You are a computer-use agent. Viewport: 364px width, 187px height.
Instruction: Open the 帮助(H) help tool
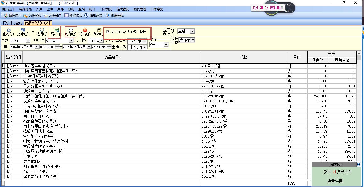(x=99, y=32)
